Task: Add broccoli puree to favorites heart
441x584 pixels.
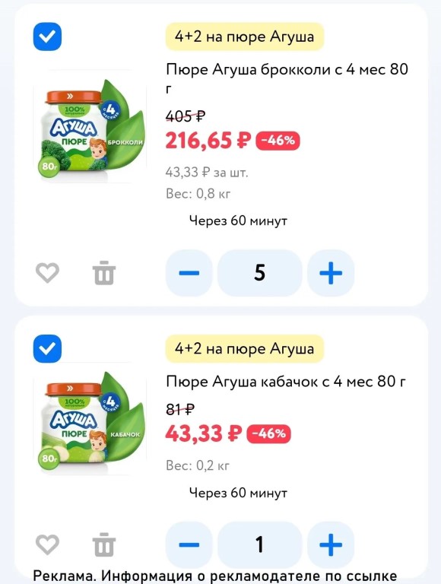Action: pos(47,273)
